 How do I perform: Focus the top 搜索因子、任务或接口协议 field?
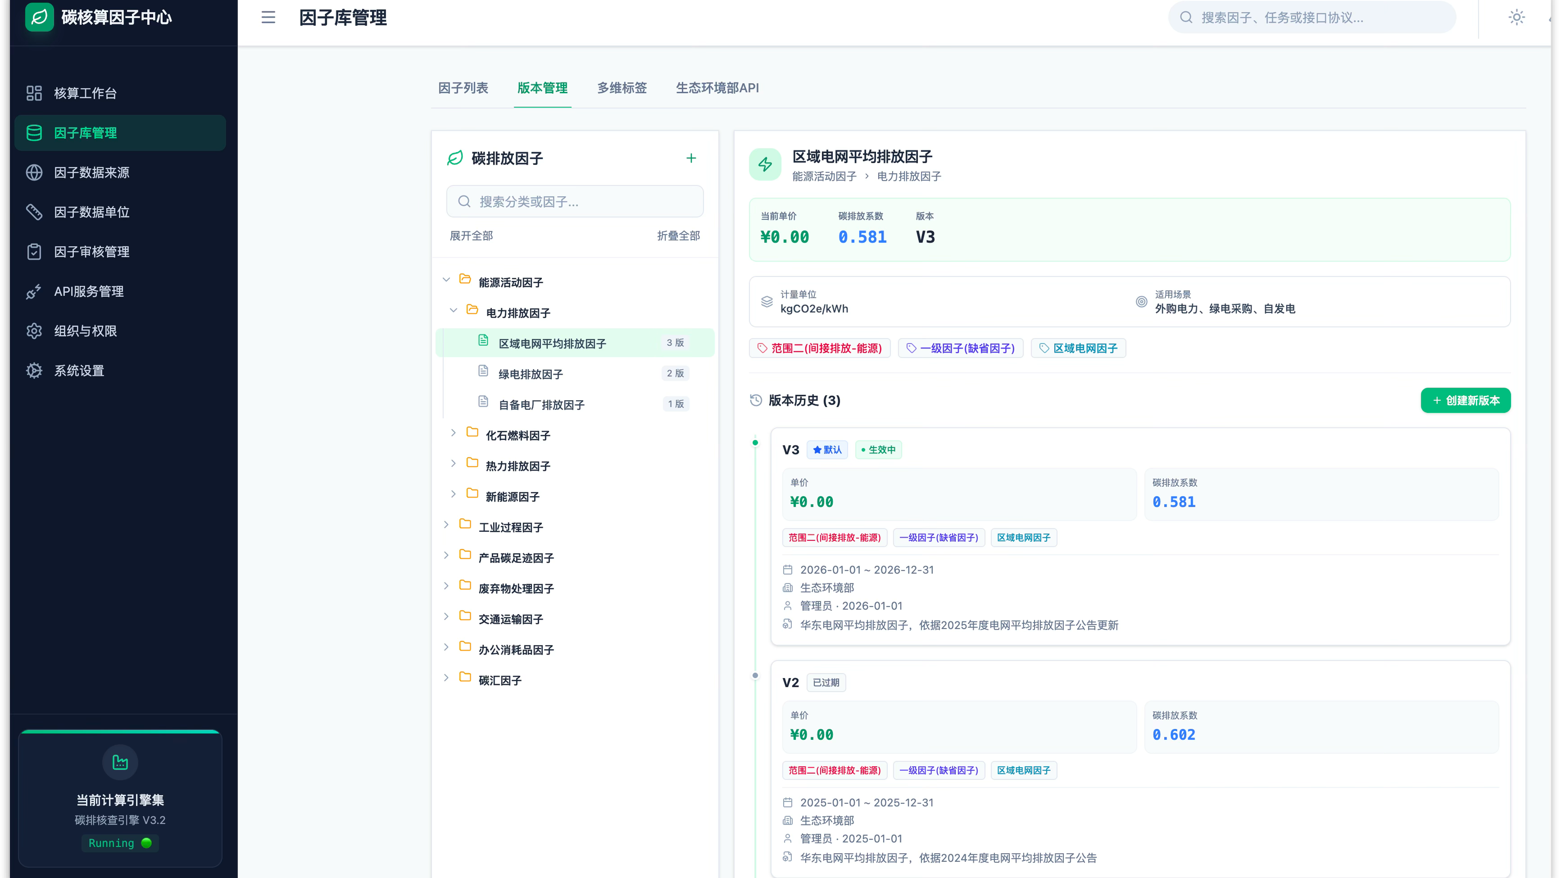tap(1311, 17)
